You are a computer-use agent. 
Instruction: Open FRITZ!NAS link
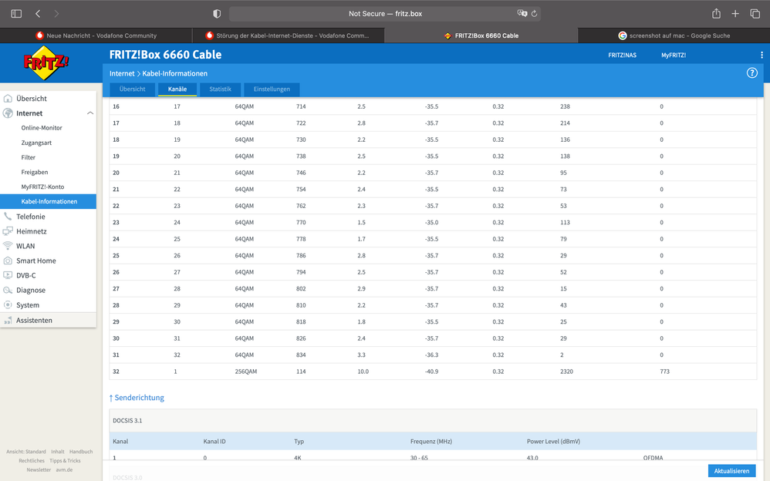pos(622,55)
